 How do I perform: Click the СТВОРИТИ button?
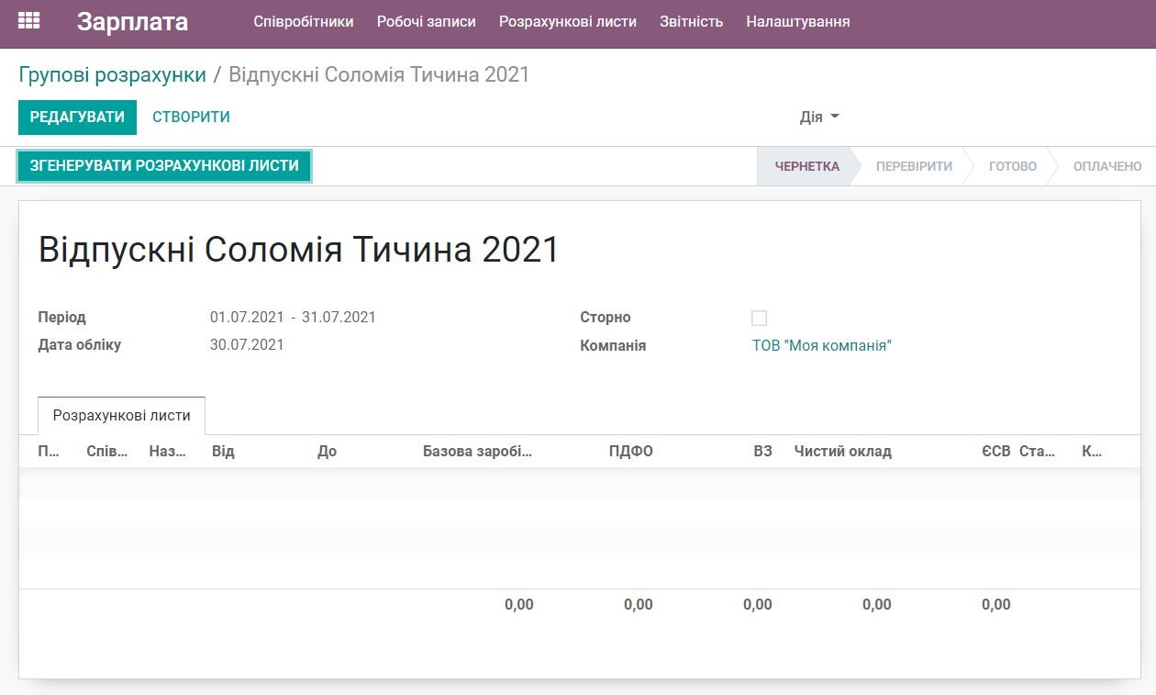click(190, 118)
